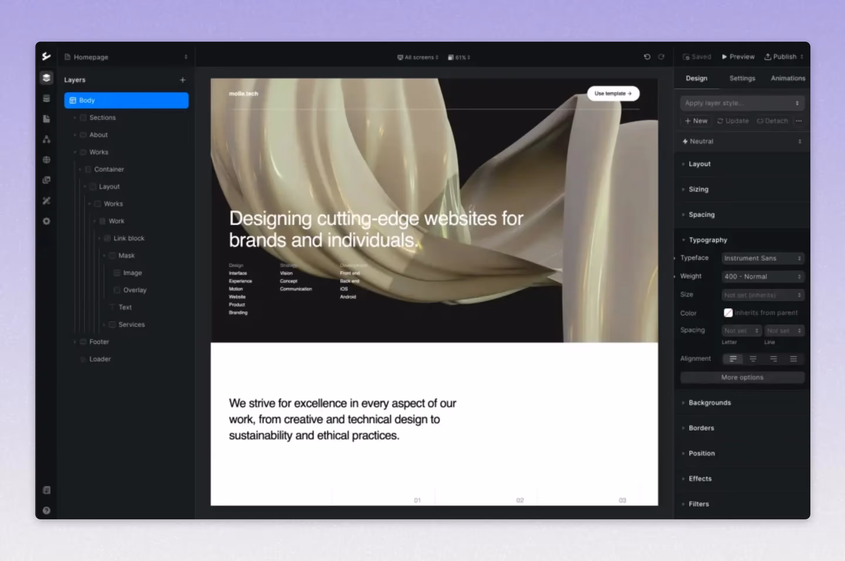This screenshot has height=561, width=845.
Task: Open the settings gear icon in sidebar
Action: pyautogui.click(x=46, y=221)
